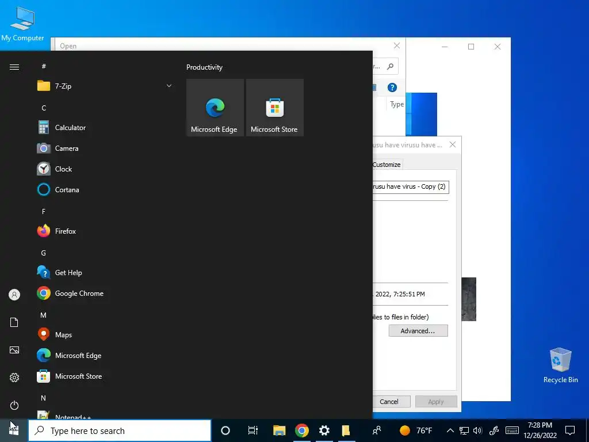Open the 7-Zip folder in app list
589x442 pixels.
pyautogui.click(x=105, y=86)
